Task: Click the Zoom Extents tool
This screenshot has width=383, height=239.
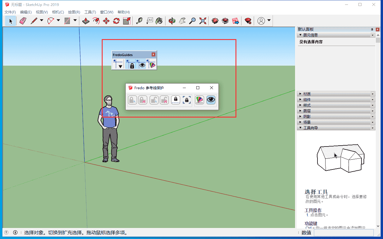Action: 203,21
